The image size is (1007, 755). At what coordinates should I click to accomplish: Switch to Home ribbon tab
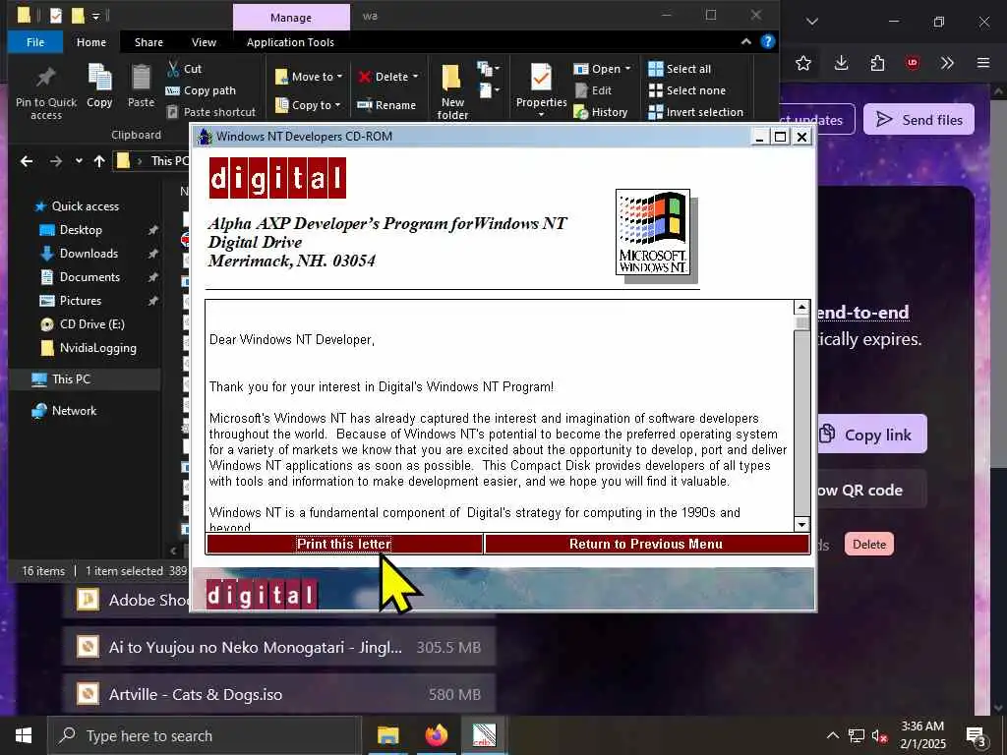pos(91,42)
